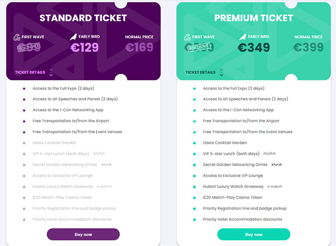The height and width of the screenshot is (246, 336).
Task: Click the Standard ticket First Wave wave icon
Action: [x=17, y=37]
